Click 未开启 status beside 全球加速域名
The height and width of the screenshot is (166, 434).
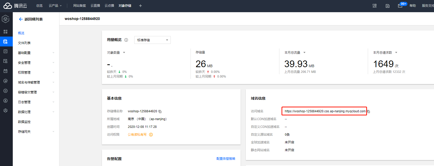(x=289, y=142)
